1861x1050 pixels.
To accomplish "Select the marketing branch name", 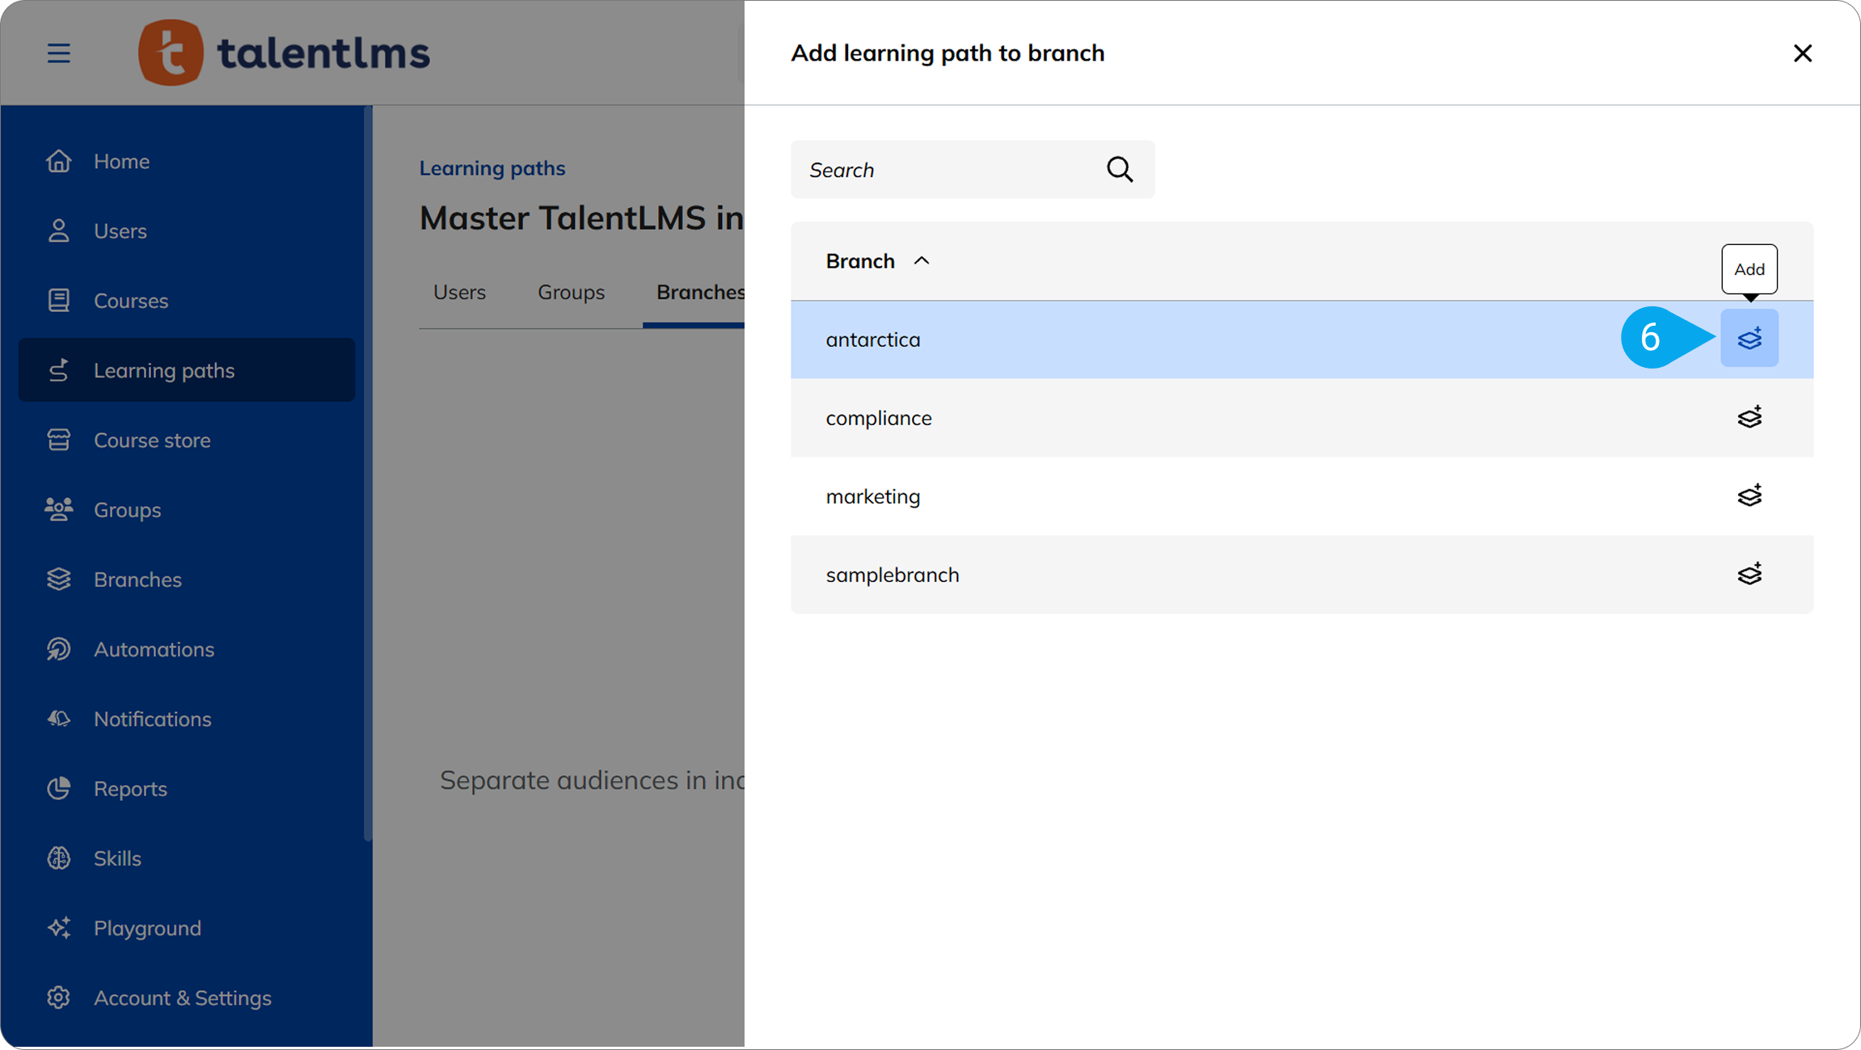I will click(x=873, y=496).
